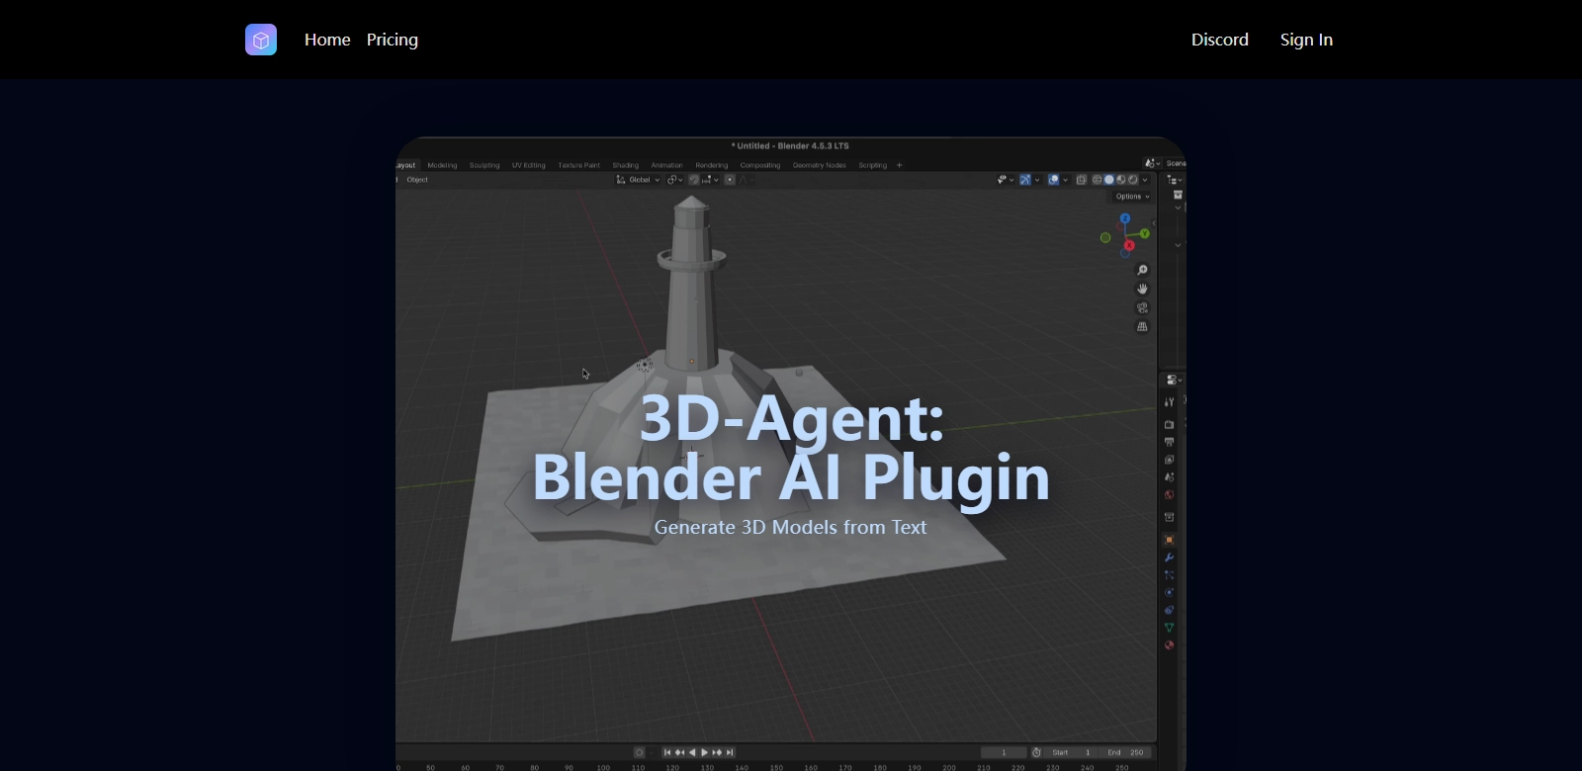Image resolution: width=1582 pixels, height=771 pixels.
Task: Toggle the viewport gizmos button
Action: [1025, 180]
